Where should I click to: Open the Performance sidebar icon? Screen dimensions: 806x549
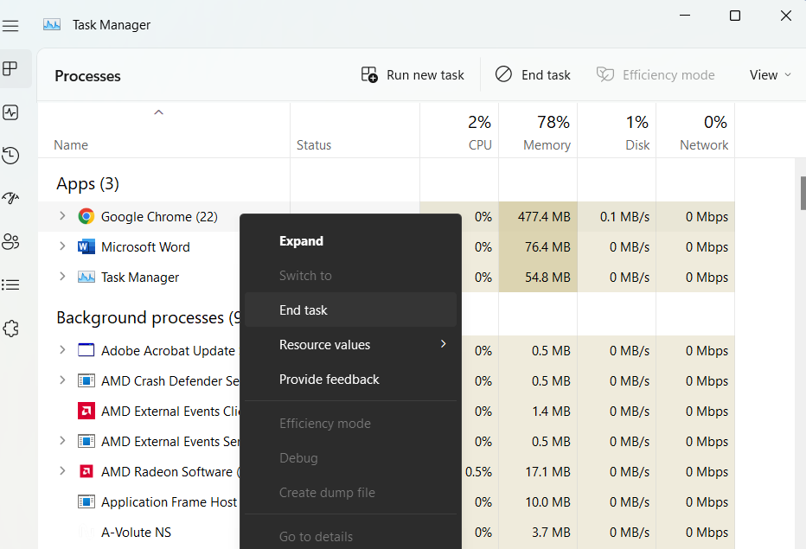pos(10,112)
